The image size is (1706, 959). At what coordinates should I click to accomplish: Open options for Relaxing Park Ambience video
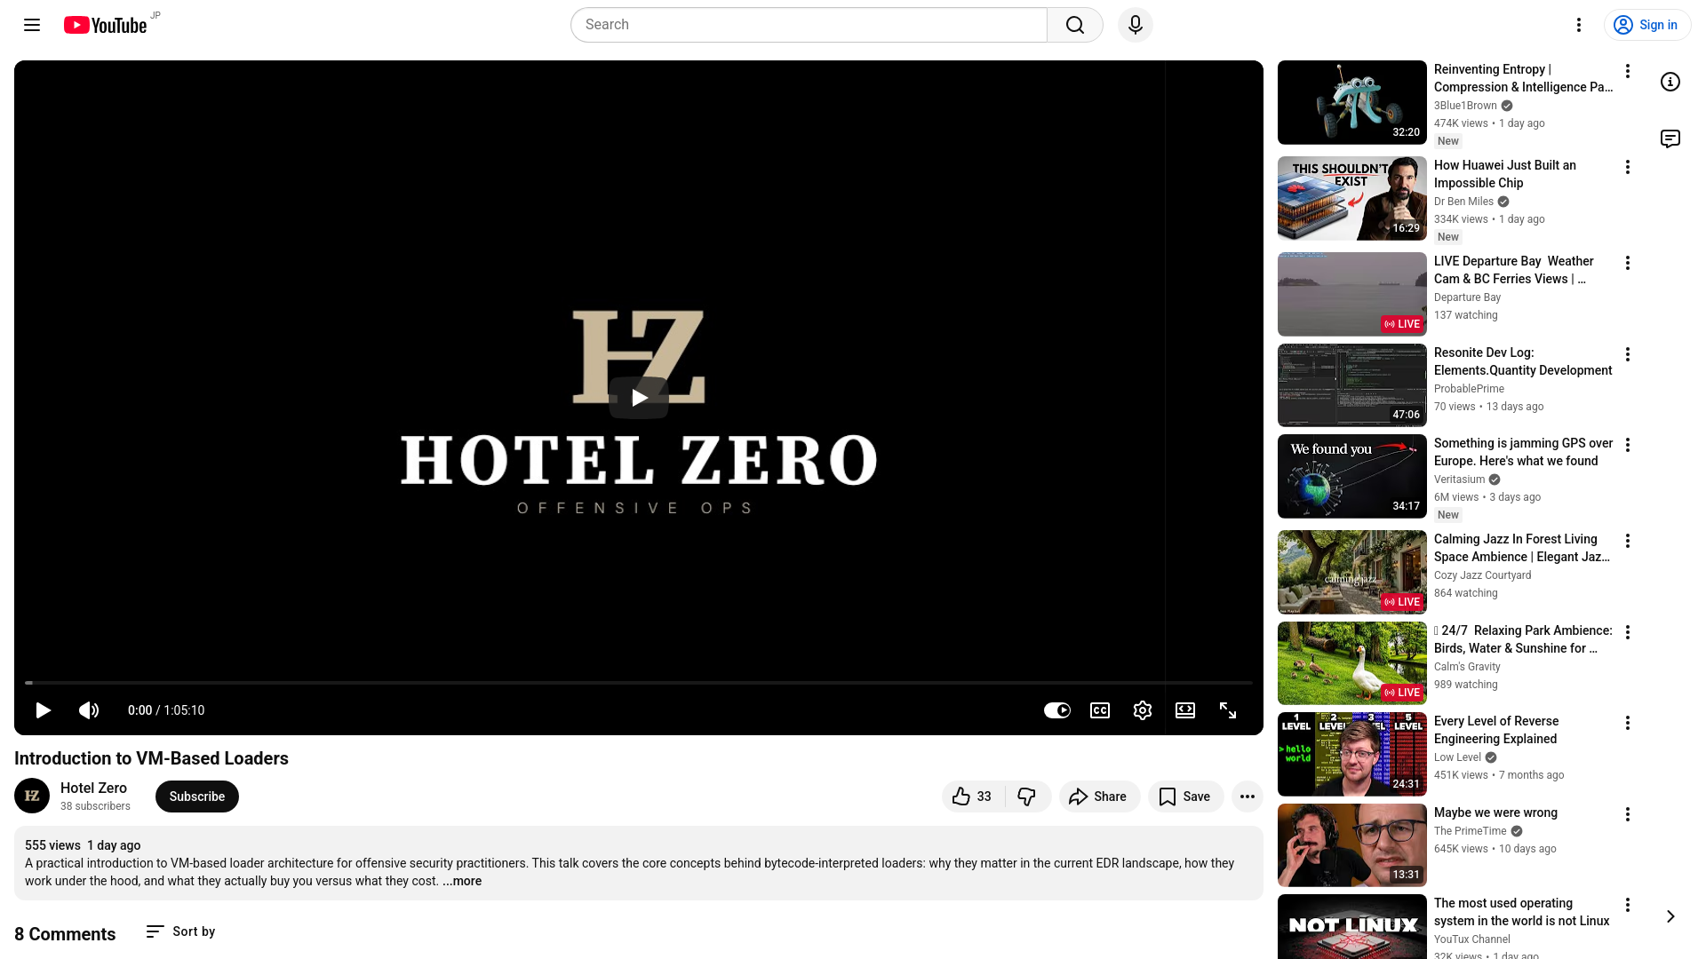pyautogui.click(x=1628, y=632)
